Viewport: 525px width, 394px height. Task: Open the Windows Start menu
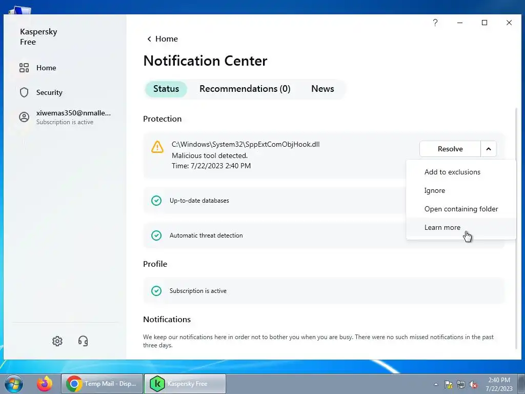click(x=14, y=384)
